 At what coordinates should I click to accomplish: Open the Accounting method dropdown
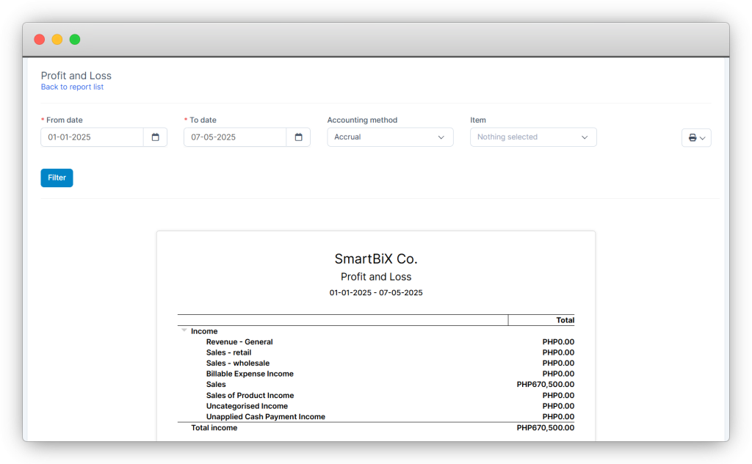(x=390, y=137)
